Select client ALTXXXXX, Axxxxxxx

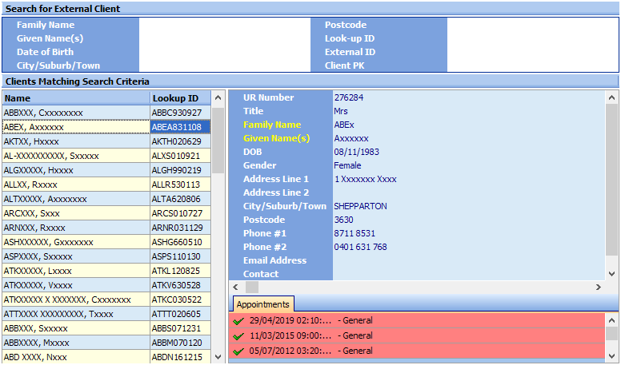(x=76, y=199)
